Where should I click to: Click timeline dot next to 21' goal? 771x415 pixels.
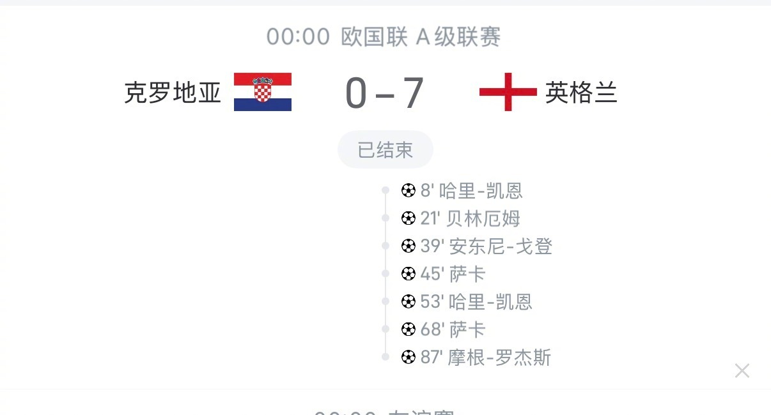tap(385, 218)
